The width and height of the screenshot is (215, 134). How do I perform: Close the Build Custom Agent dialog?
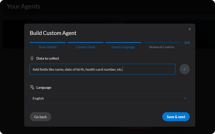190,29
